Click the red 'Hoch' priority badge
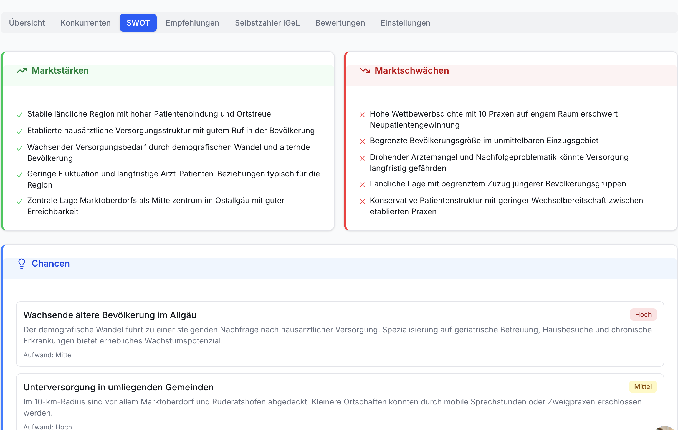Image resolution: width=678 pixels, height=430 pixels. [643, 315]
